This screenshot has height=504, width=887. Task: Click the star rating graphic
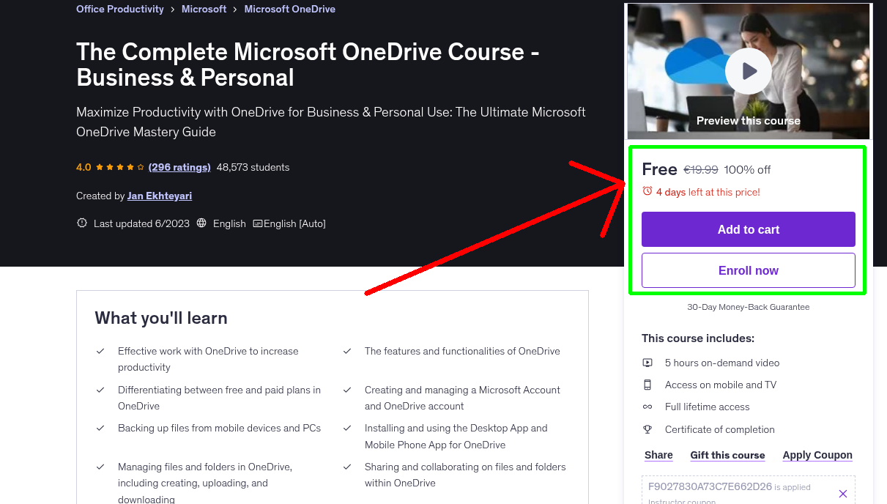pyautogui.click(x=120, y=167)
